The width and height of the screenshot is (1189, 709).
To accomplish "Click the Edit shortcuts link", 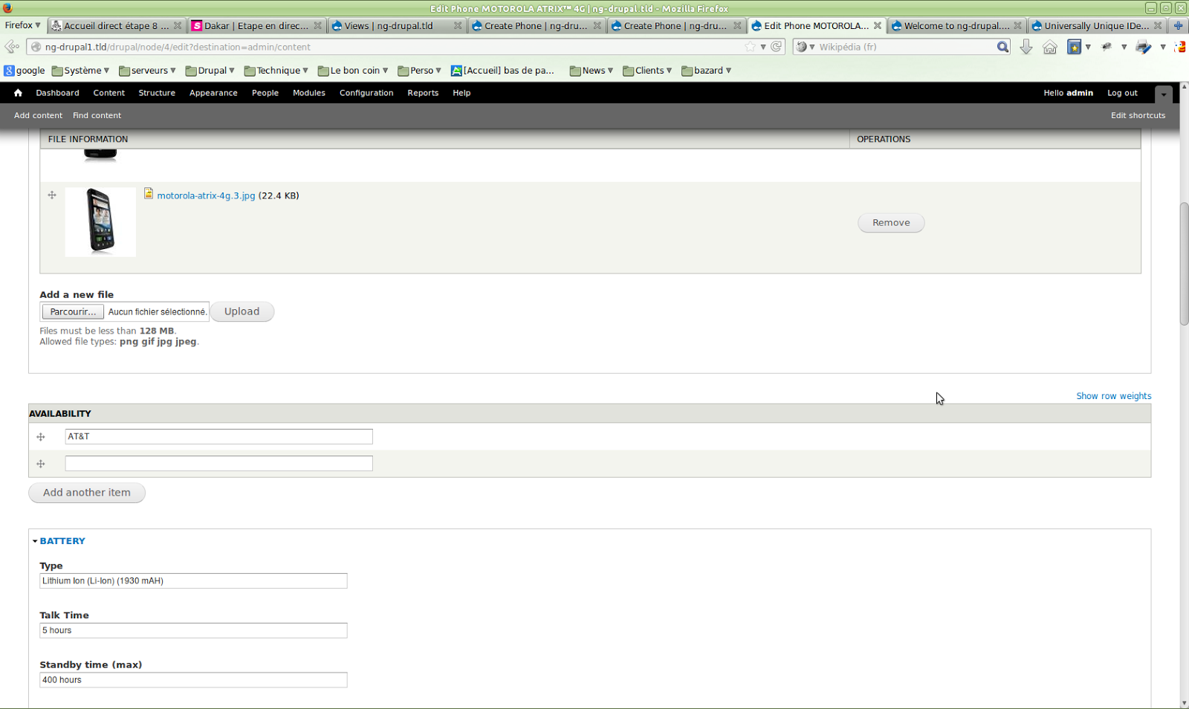I will (1138, 115).
